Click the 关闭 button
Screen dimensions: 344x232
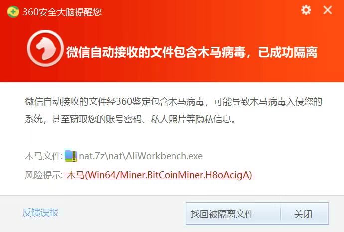coord(305,214)
